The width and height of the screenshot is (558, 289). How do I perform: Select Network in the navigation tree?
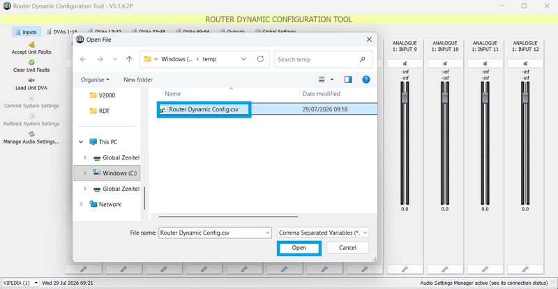(105, 205)
